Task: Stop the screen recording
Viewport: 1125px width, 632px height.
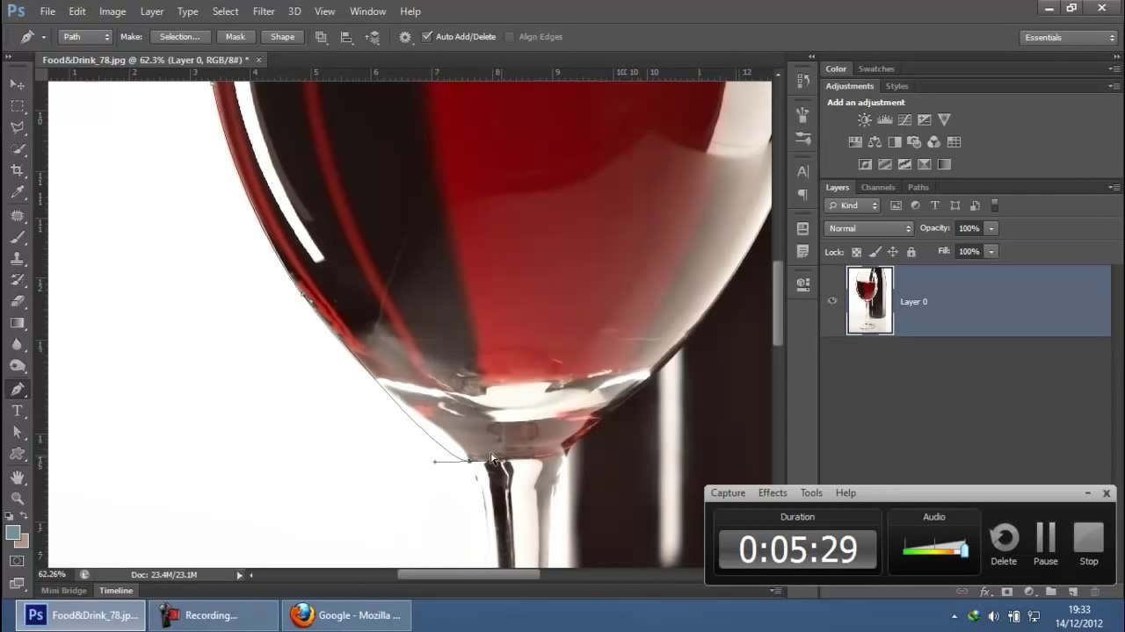Action: pyautogui.click(x=1088, y=539)
